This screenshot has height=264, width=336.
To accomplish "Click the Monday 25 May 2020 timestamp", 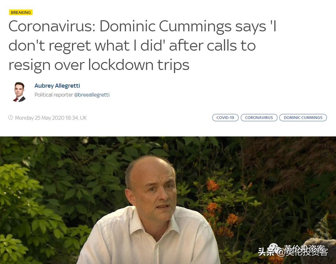I will pos(51,118).
